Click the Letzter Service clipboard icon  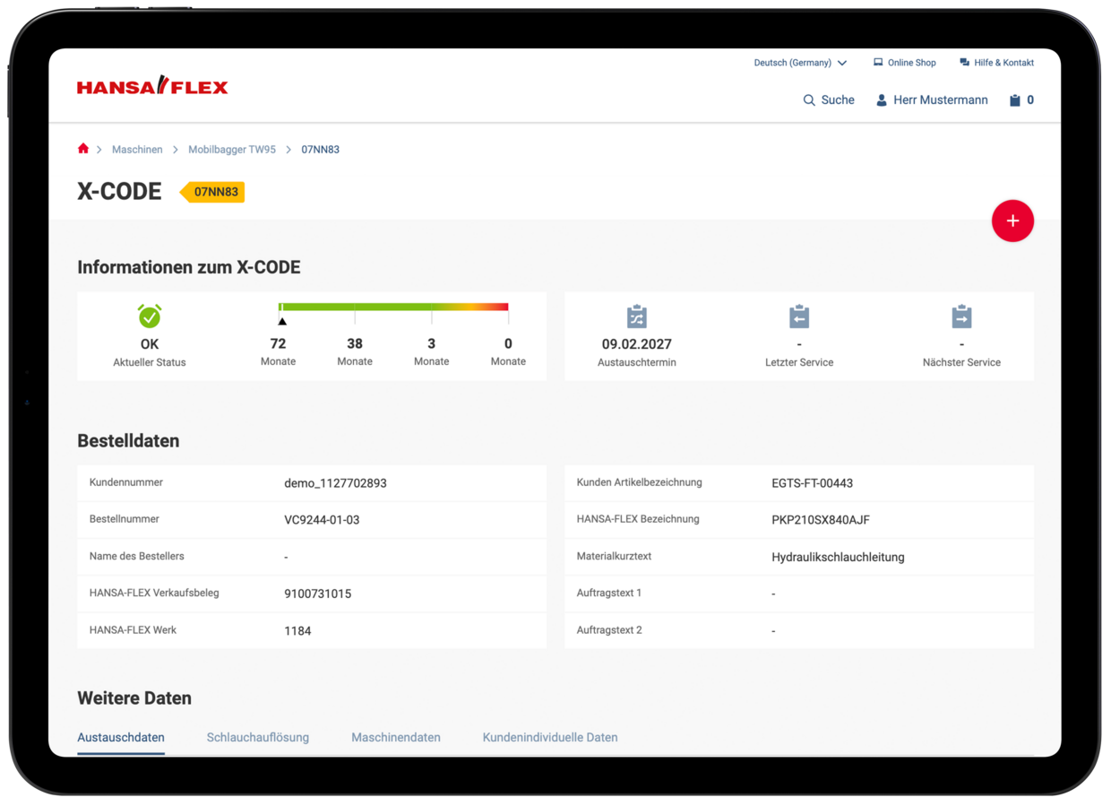799,316
